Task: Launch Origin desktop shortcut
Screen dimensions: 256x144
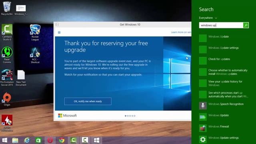Action: click(7, 99)
